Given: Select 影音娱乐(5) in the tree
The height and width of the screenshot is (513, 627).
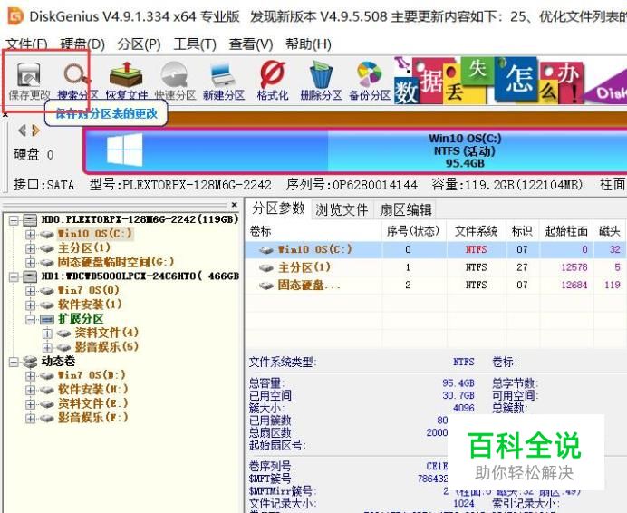Looking at the screenshot, I should [x=106, y=347].
